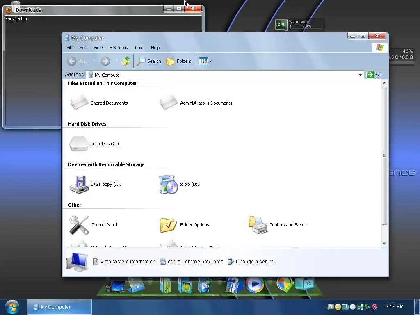Viewport: 420px width, 315px height.
Task: Click the green documents folder dock icon
Action: click(x=166, y=285)
